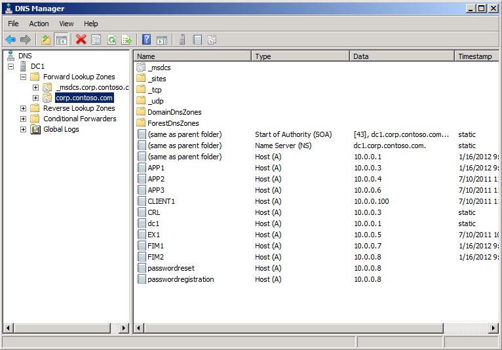Screen dimensions: 502x350
Task: Select the DomainDnsZones folder icon
Action: (x=141, y=112)
